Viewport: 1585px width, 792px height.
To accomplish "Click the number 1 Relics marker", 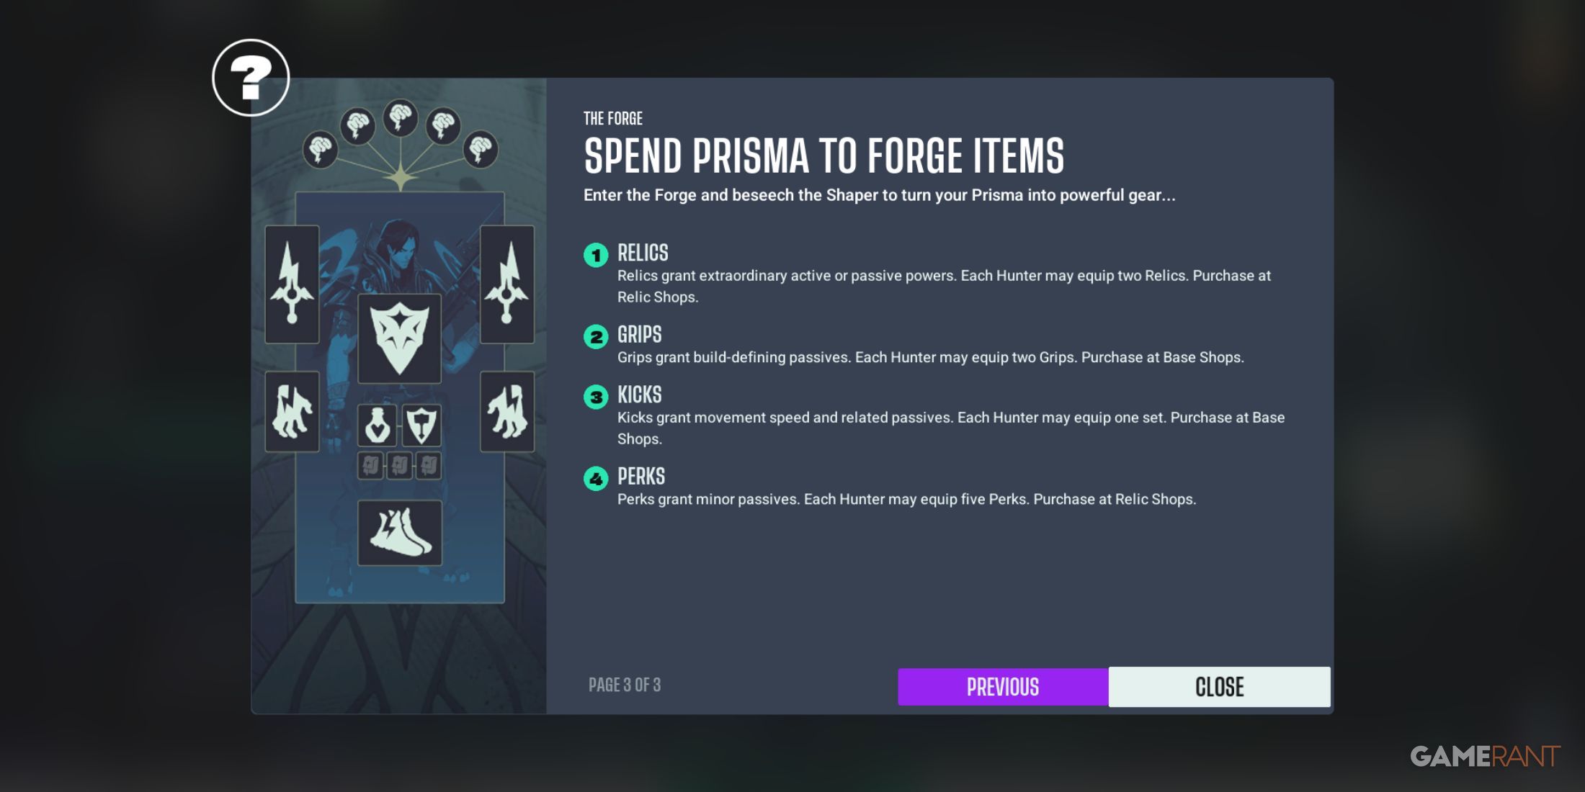I will click(596, 255).
